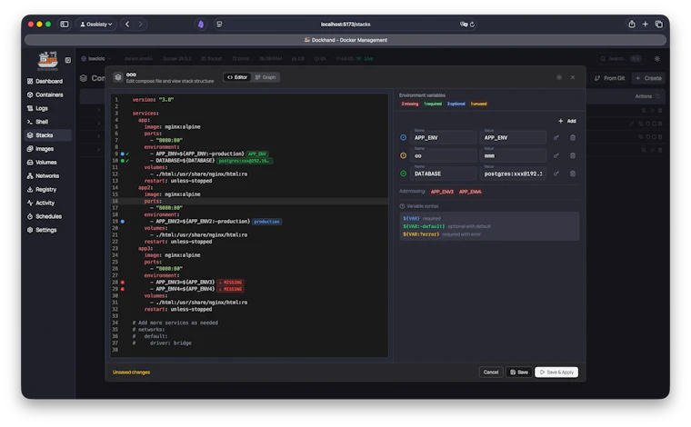Mark APP_ENV variable as secret (key icon)

[556, 138]
